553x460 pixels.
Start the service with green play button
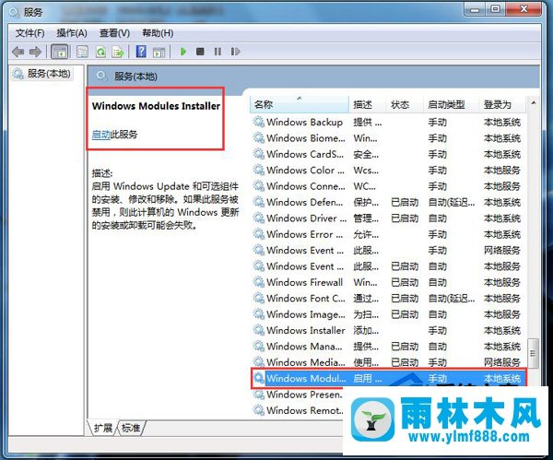183,52
